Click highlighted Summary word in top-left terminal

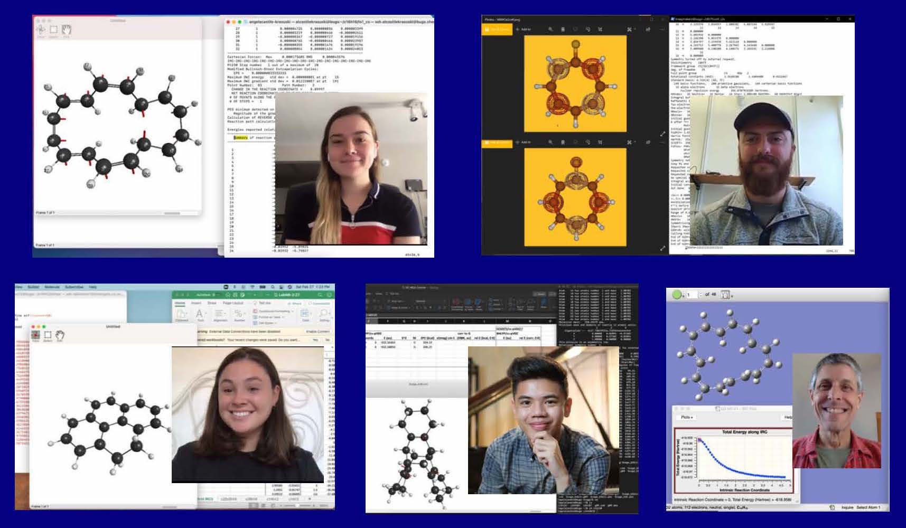click(x=240, y=137)
